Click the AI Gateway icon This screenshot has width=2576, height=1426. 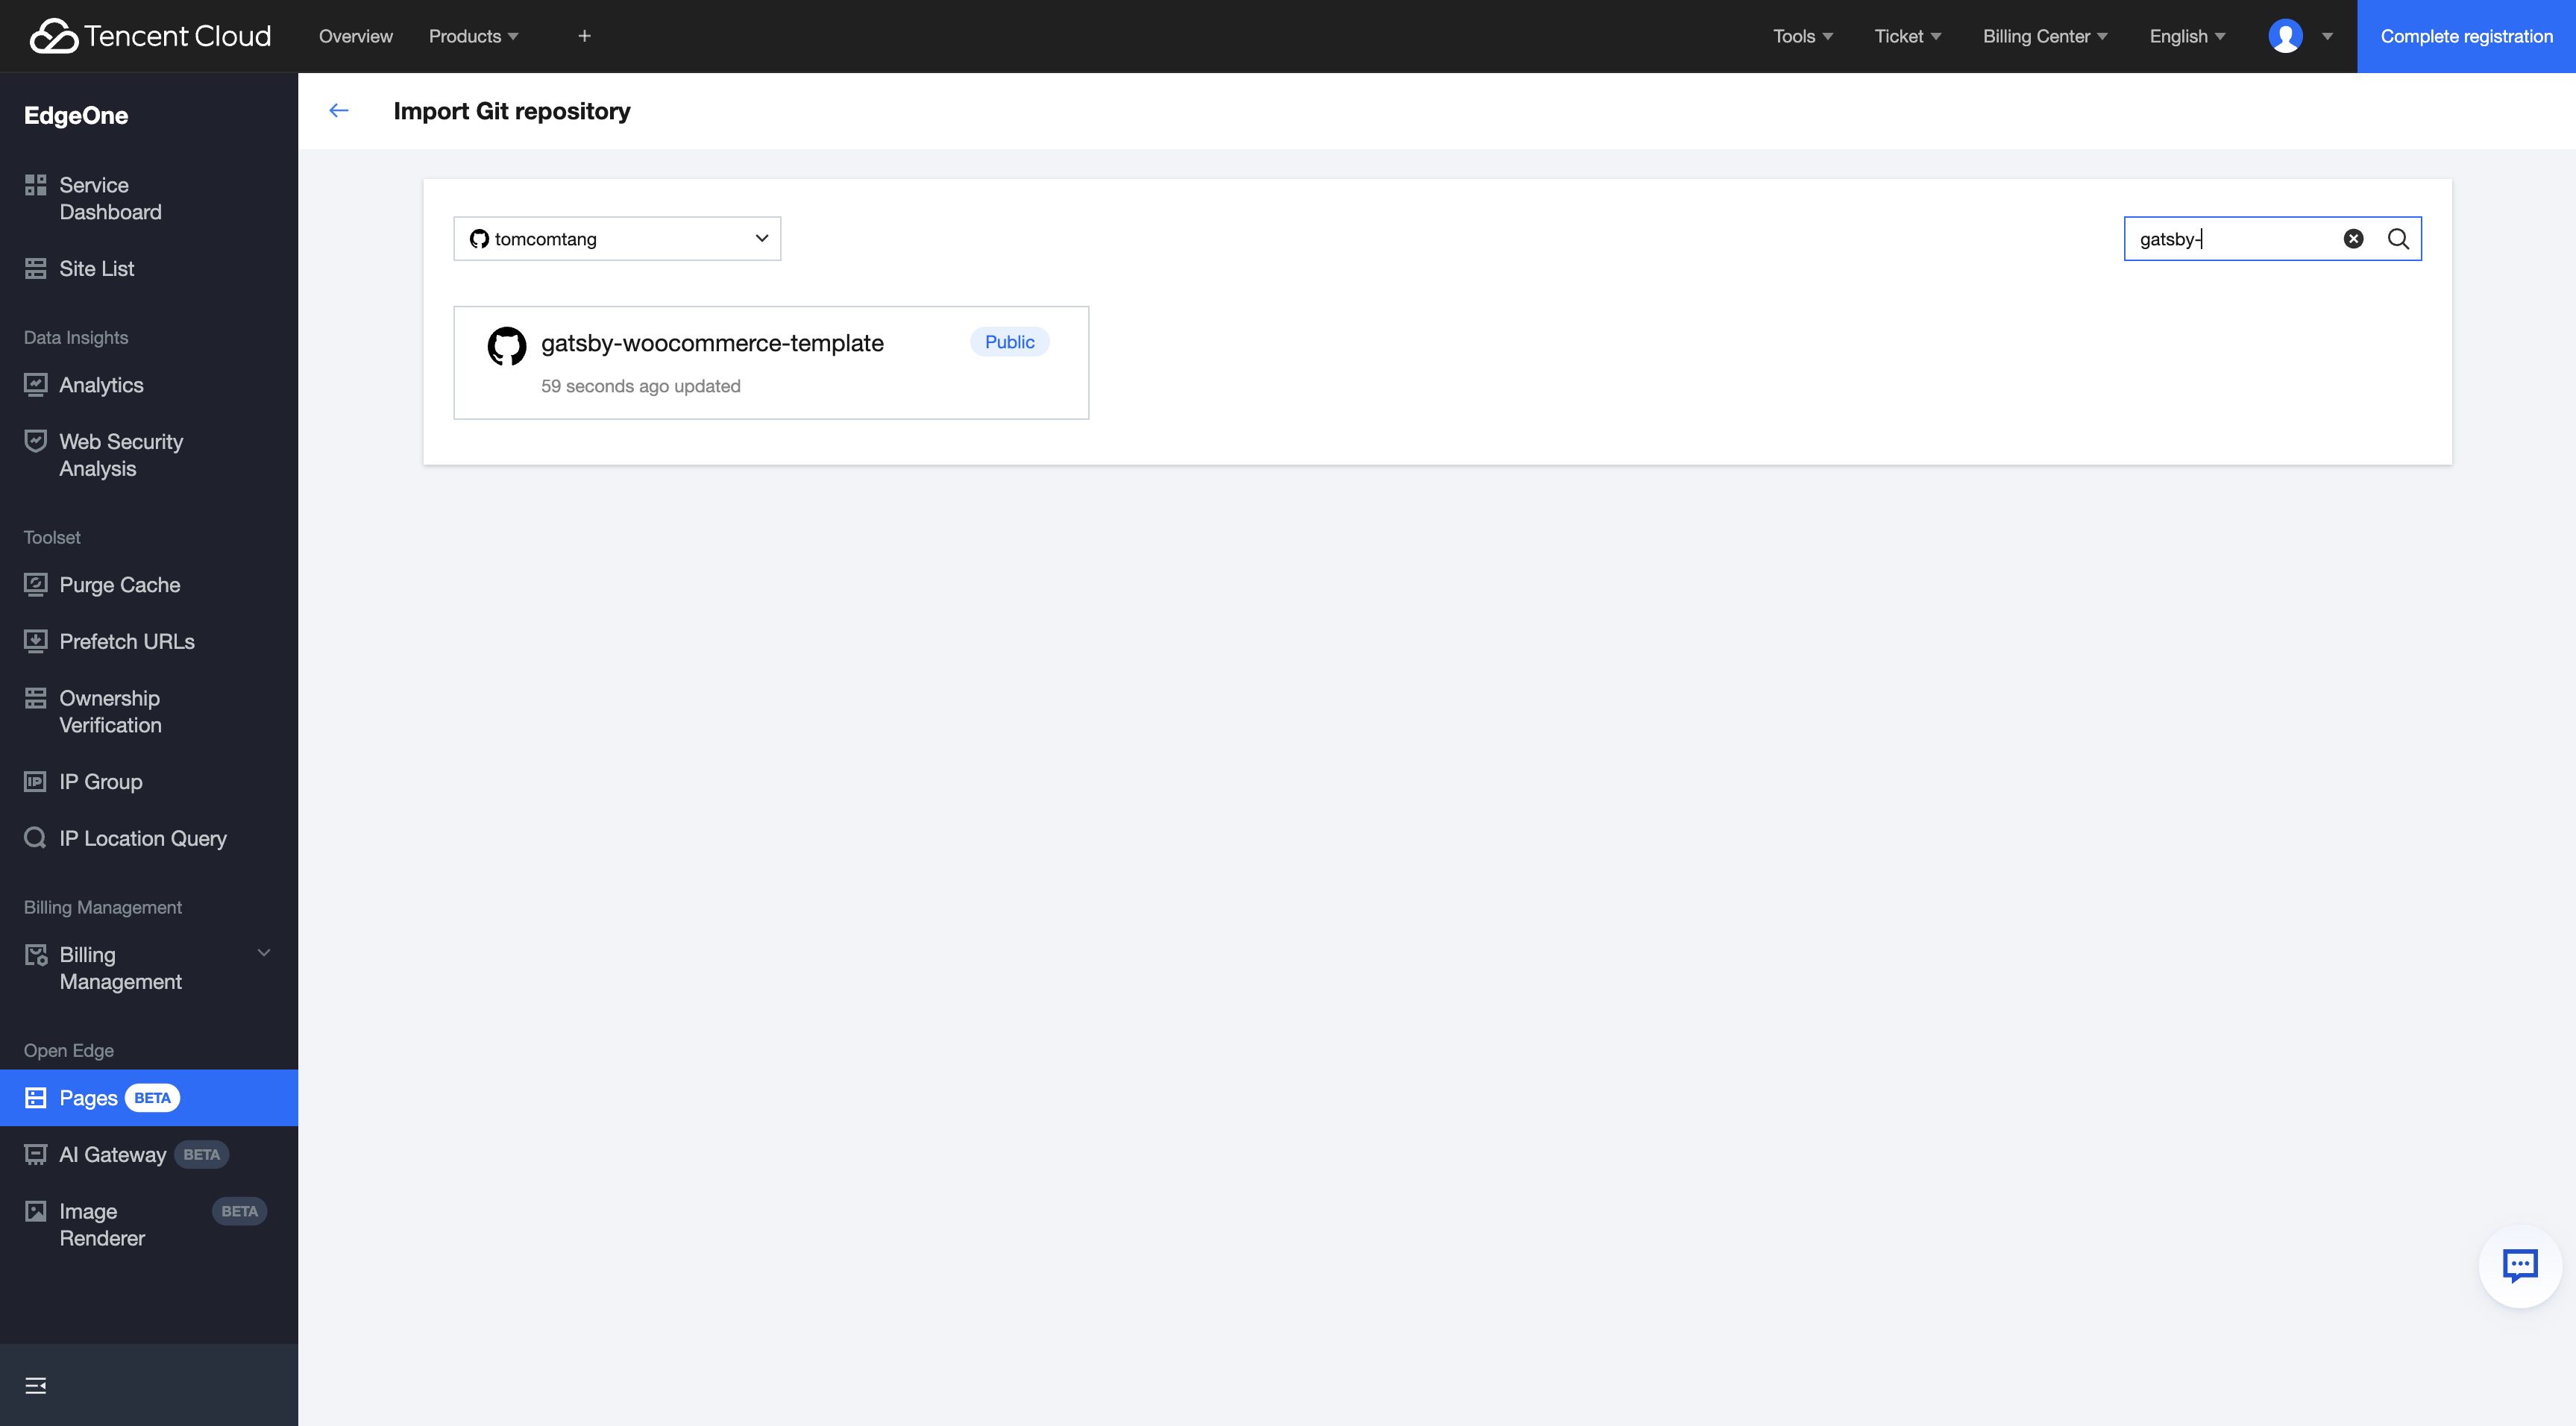(35, 1154)
